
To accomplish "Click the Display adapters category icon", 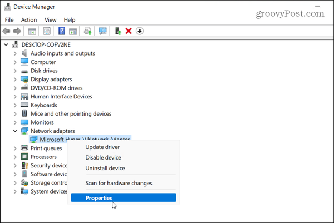I will (24, 80).
